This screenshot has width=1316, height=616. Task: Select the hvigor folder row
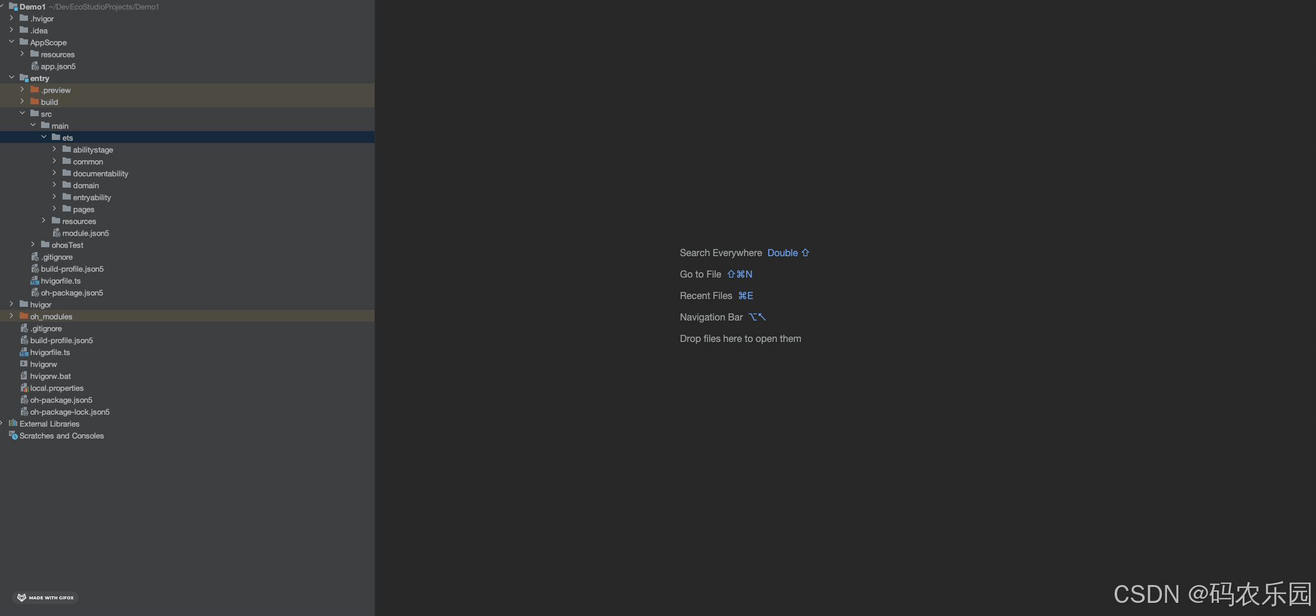187,304
